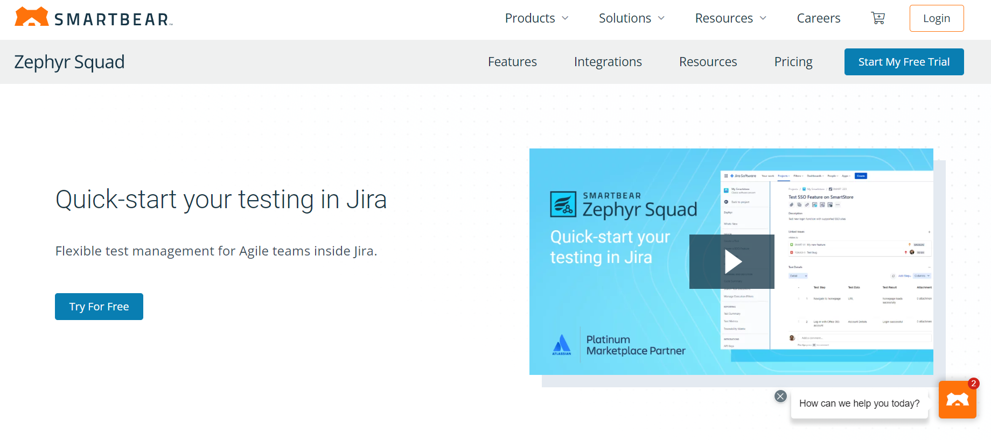Screen dimensions: 991x440
Task: Expand the Resources dropdown in top menu
Action: tap(731, 18)
